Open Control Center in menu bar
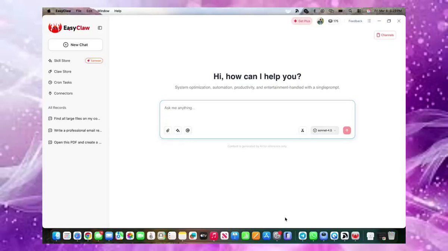448x251 pixels. pos(359,11)
